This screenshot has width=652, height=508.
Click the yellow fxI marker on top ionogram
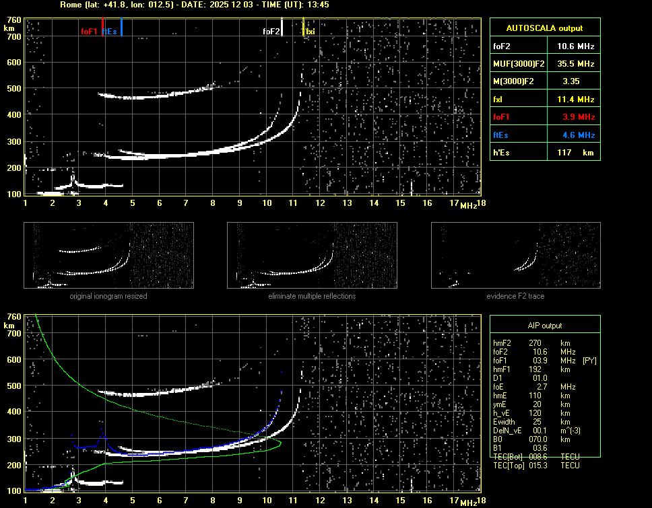pyautogui.click(x=303, y=28)
